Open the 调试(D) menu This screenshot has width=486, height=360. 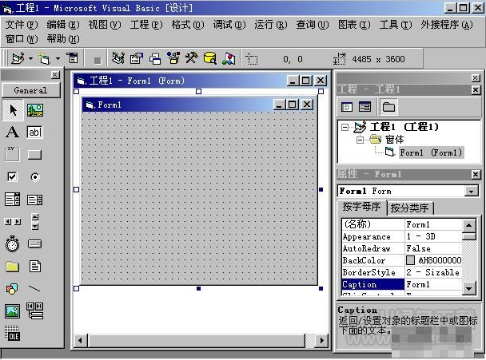tap(229, 25)
